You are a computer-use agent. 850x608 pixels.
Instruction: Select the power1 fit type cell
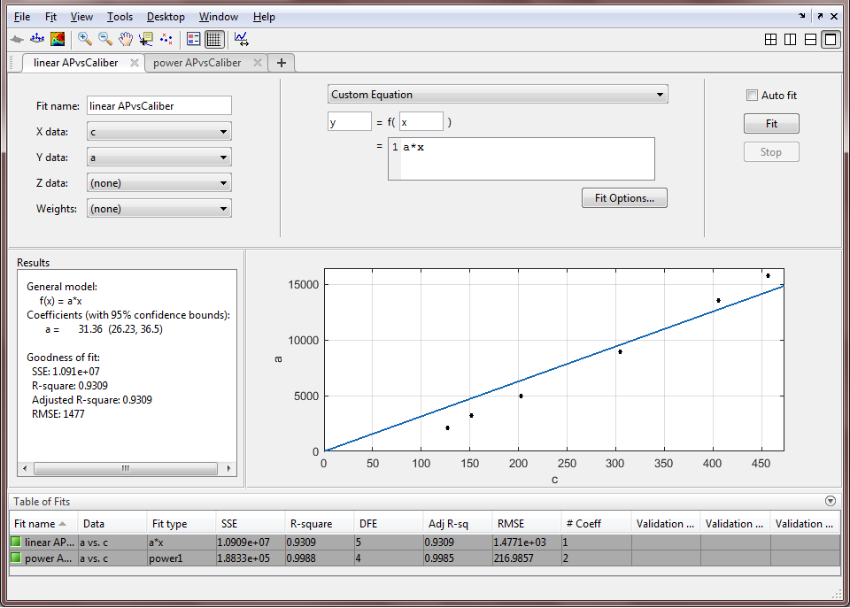point(181,558)
